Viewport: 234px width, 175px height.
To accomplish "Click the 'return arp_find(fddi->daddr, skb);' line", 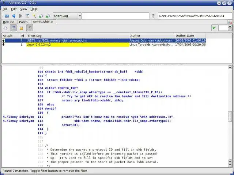I will tap(93, 101).
